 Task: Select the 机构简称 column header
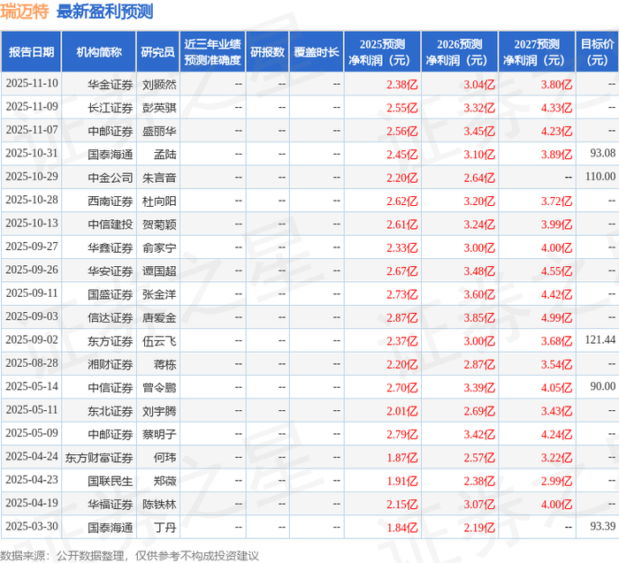99,52
